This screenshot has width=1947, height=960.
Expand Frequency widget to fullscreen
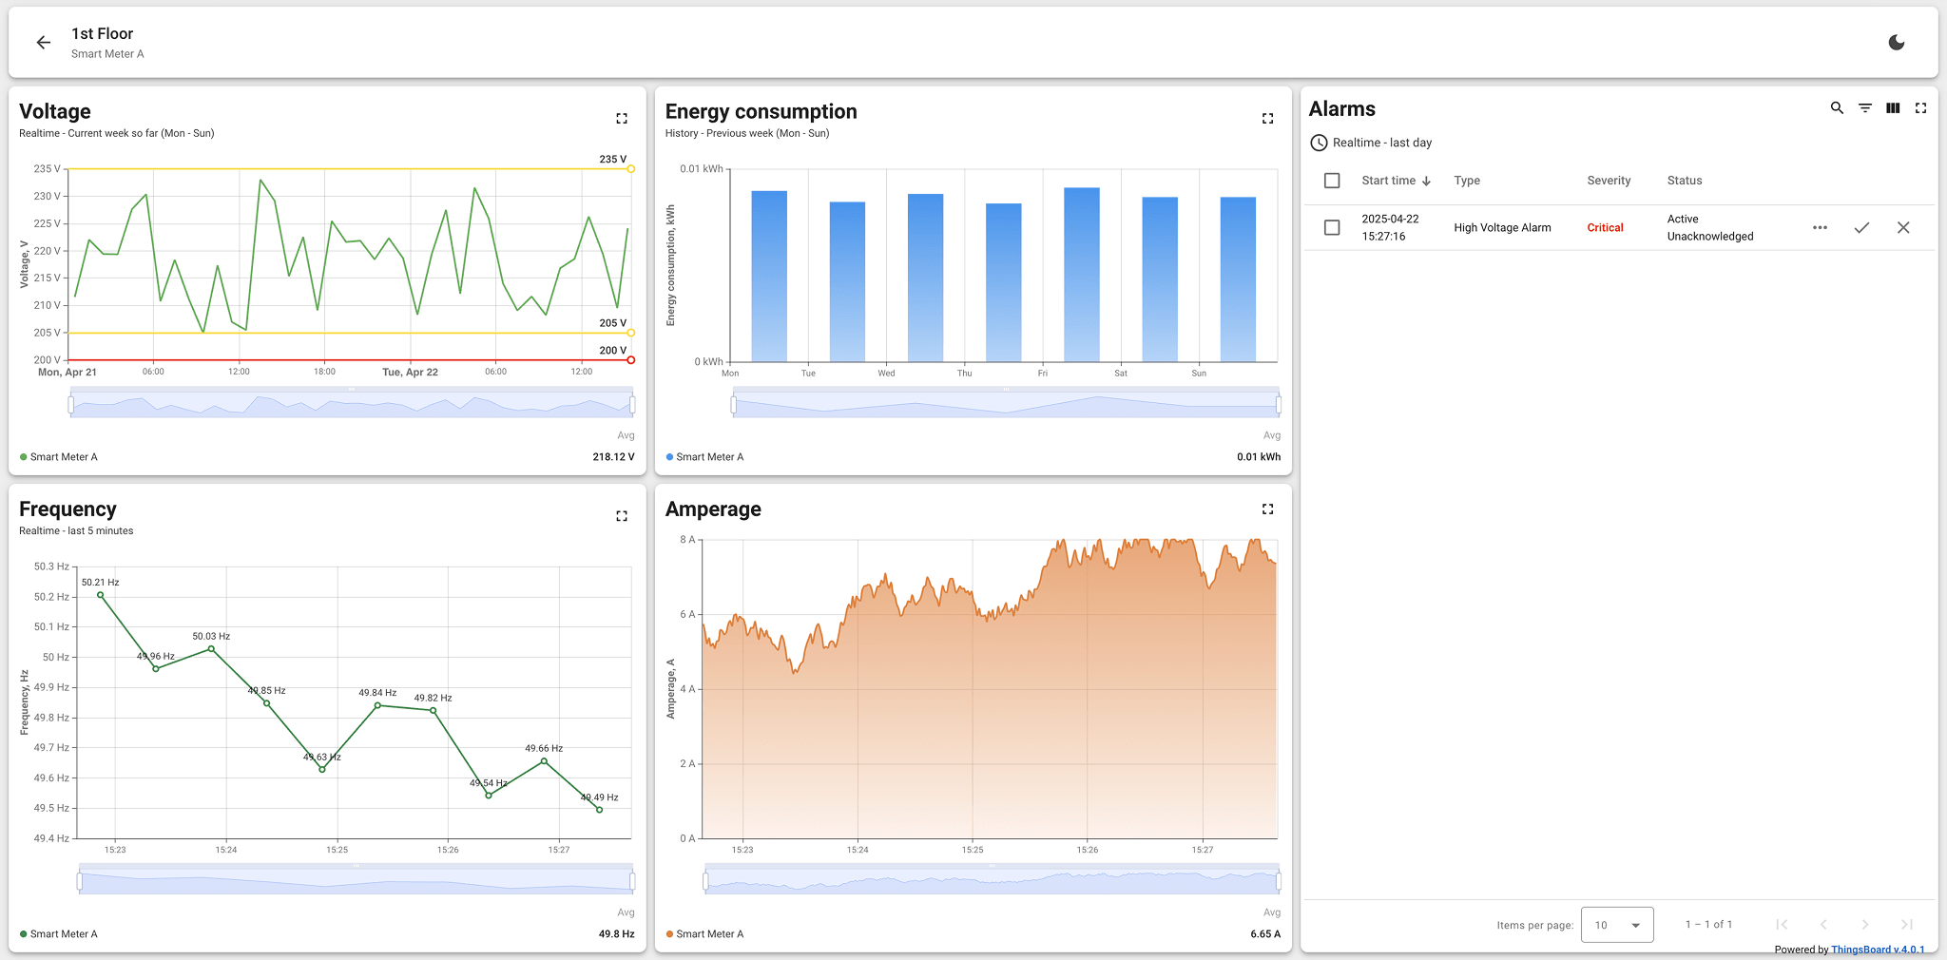click(622, 516)
